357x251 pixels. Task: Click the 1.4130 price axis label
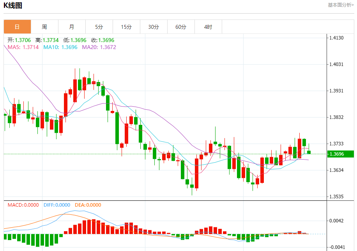click(x=336, y=38)
